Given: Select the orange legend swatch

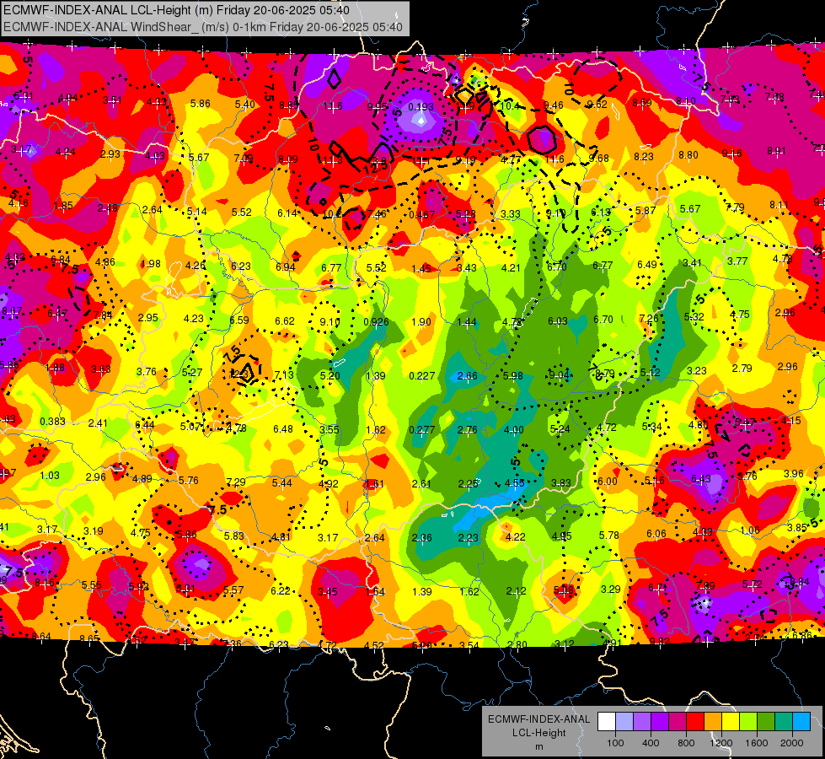Looking at the screenshot, I should pos(713,722).
